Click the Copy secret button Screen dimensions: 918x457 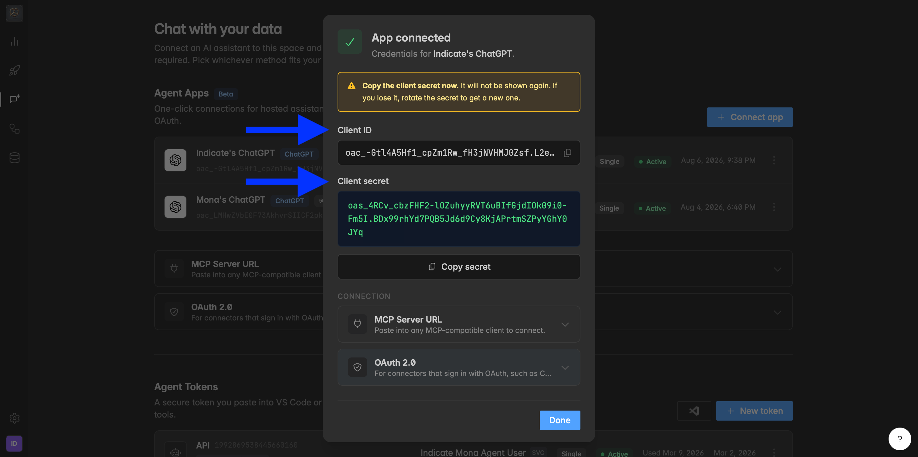(459, 267)
